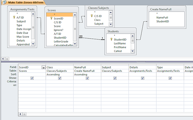Screen dimensions: 193x120
Task: Click the C/S ID primary key icon
Action: [92, 16]
